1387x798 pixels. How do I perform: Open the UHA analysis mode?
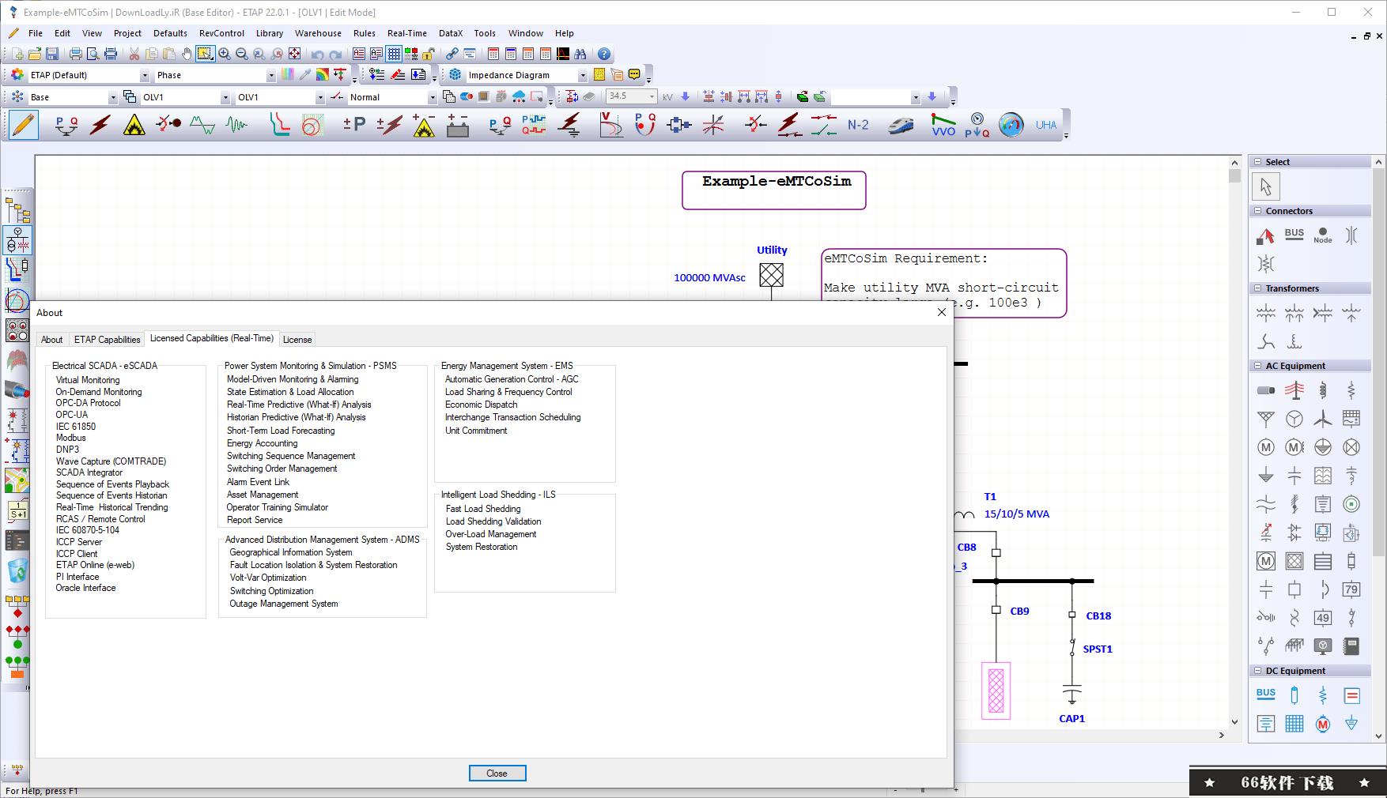1045,125
